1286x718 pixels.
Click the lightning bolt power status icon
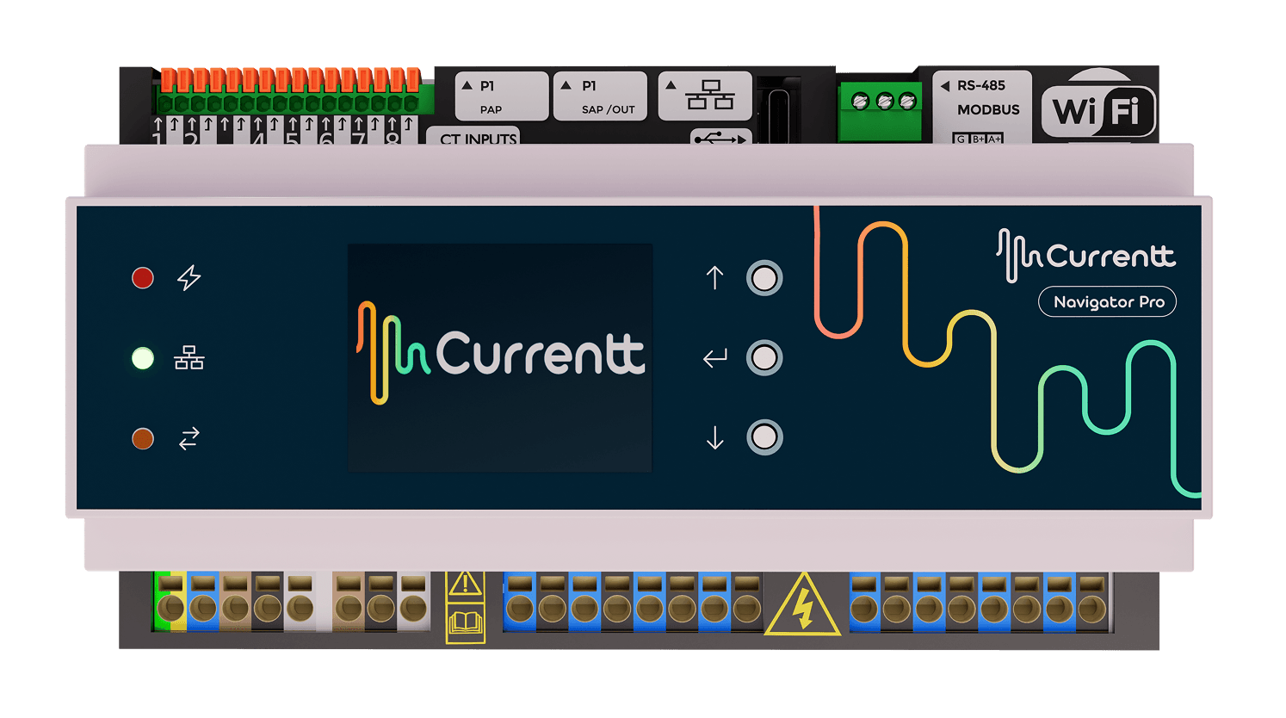point(189,277)
